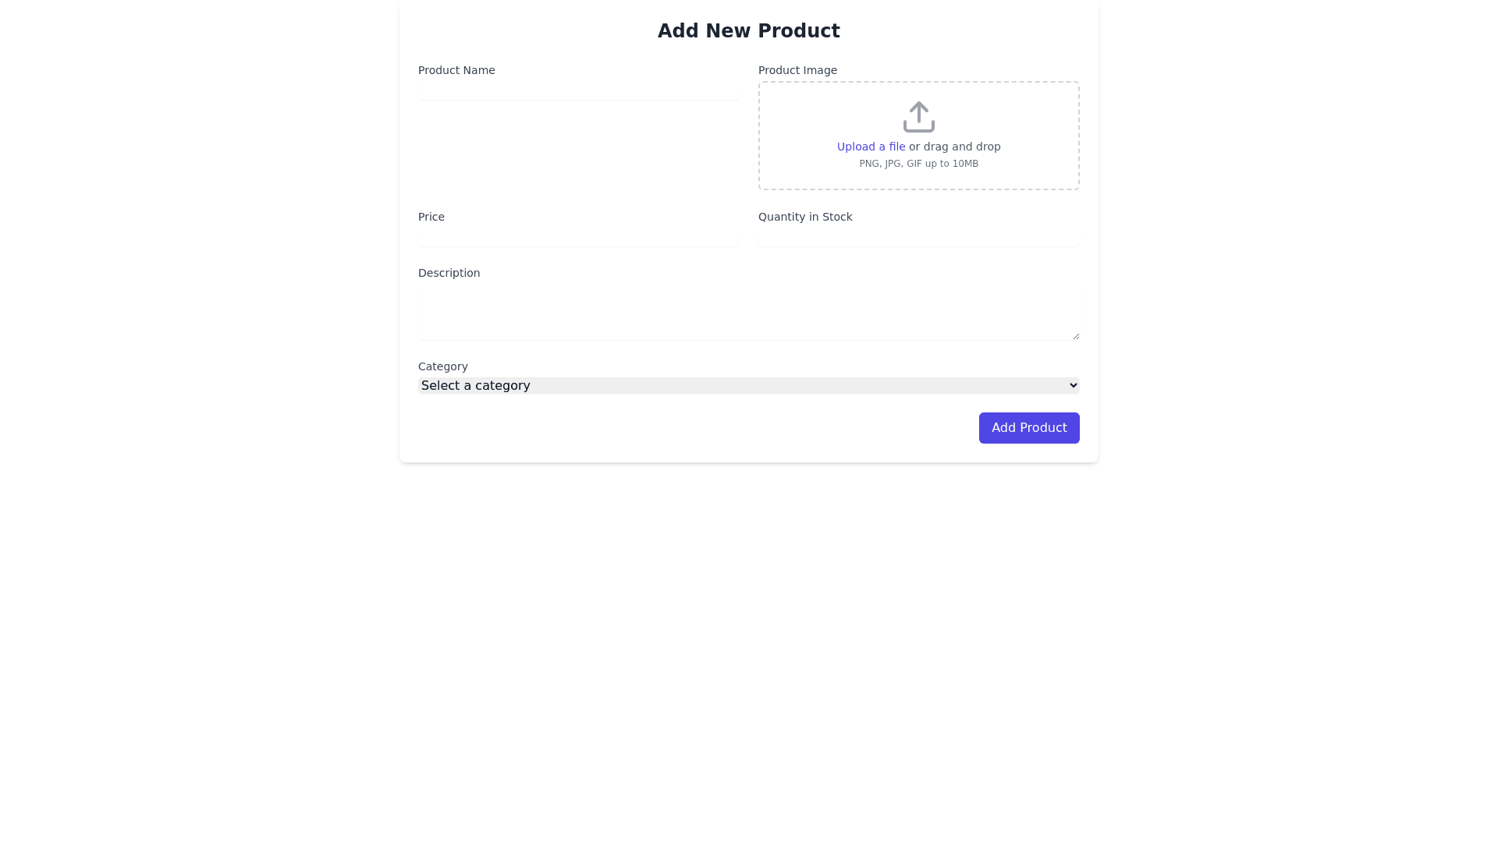
Task: Click the upload arrow icon
Action: pos(918,117)
